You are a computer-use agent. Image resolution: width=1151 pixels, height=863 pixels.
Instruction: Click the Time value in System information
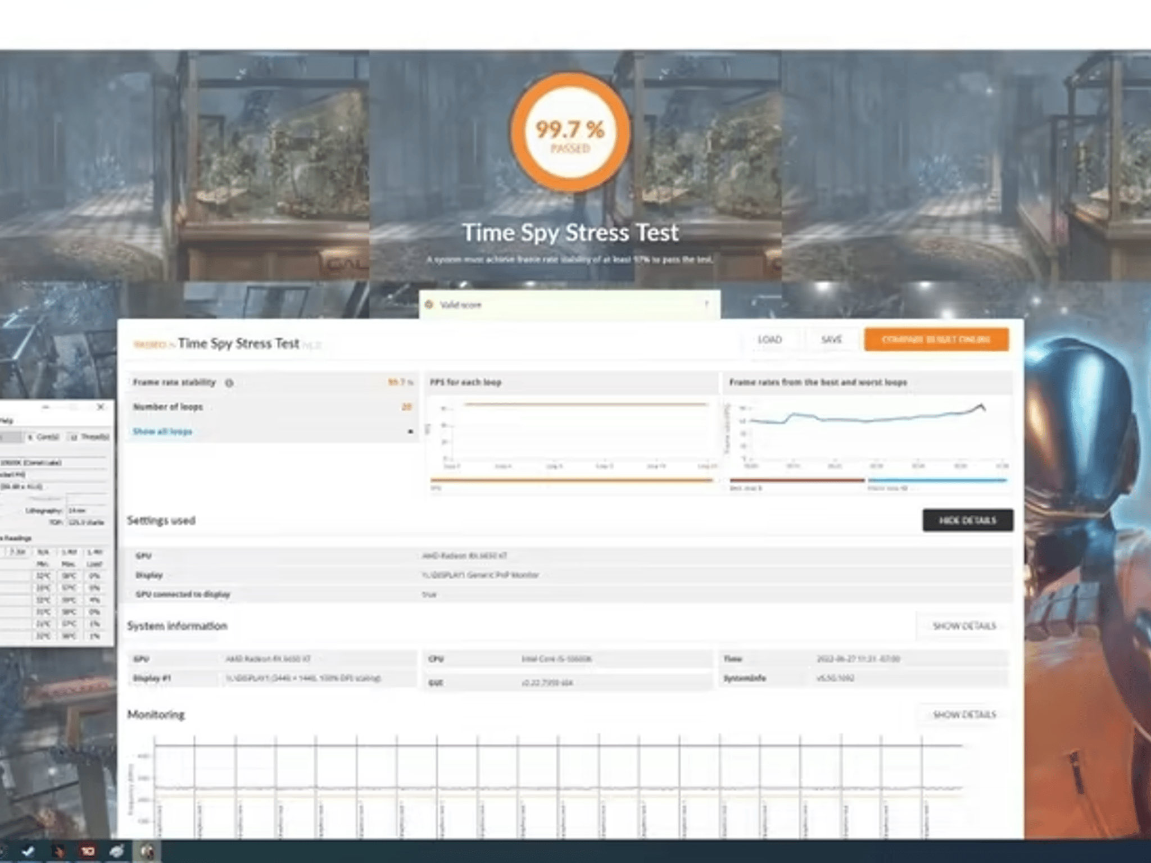(x=858, y=659)
